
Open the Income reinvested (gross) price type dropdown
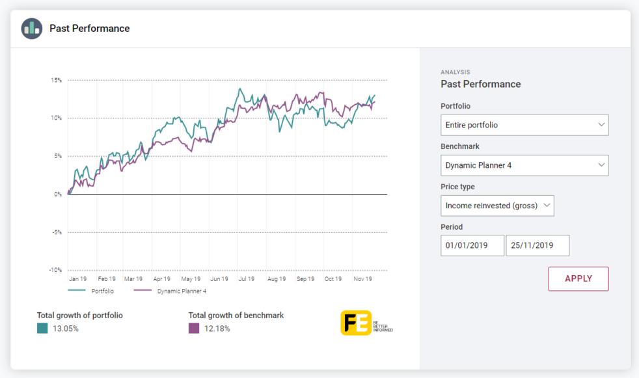point(497,206)
